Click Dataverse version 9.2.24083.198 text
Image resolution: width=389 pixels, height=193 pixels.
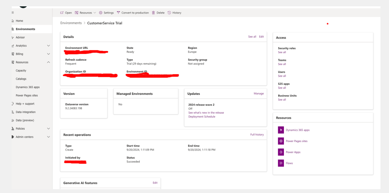coord(73,108)
